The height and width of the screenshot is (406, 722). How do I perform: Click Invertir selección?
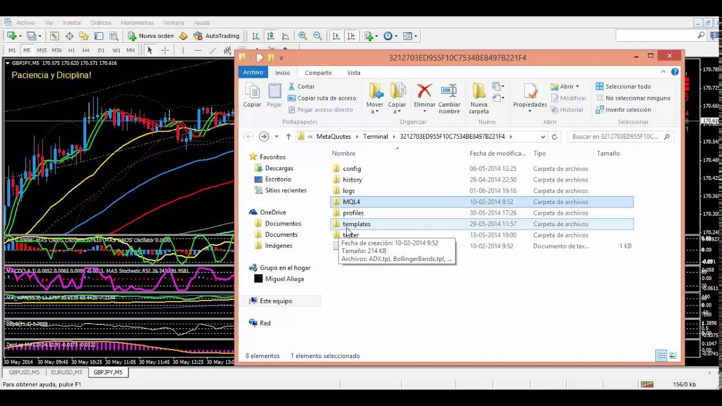[x=623, y=110]
